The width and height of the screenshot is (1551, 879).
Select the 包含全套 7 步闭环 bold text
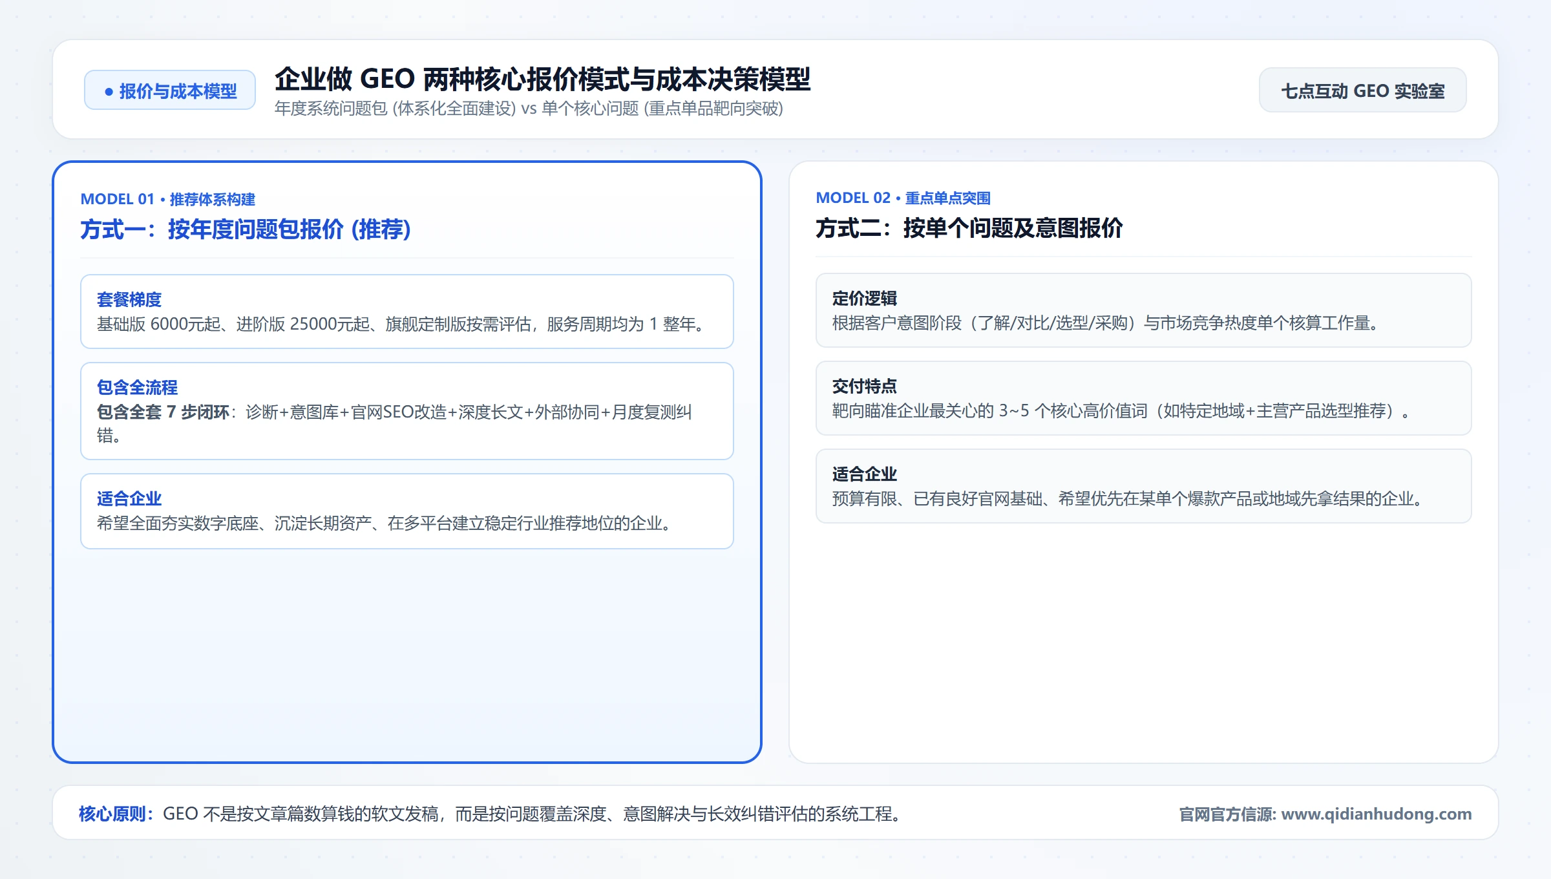pyautogui.click(x=163, y=412)
